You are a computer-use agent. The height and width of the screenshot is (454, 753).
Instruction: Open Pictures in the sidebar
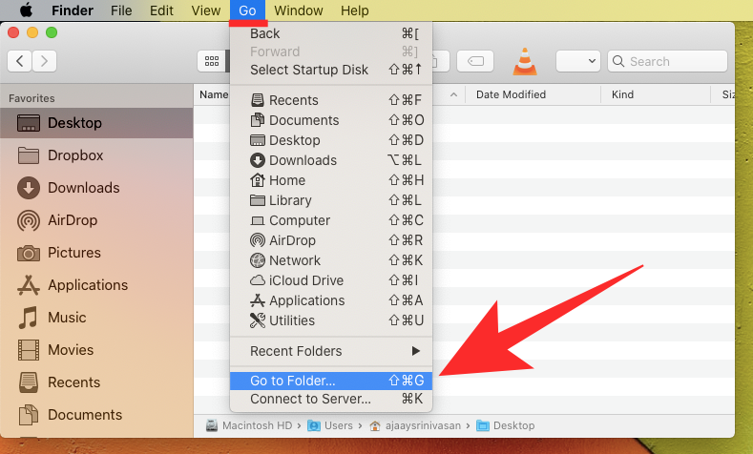tap(73, 253)
